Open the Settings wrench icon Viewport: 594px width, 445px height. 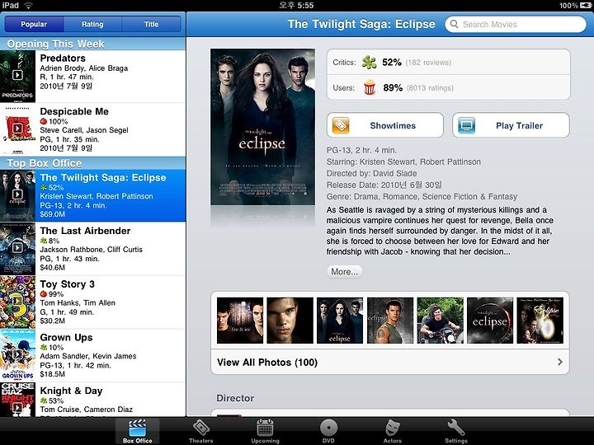(455, 428)
